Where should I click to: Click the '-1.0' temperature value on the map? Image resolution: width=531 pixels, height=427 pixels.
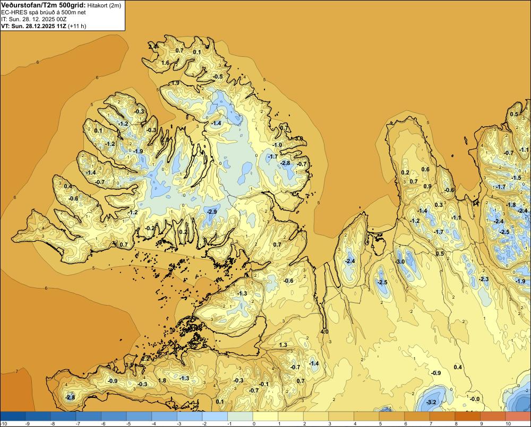(277, 145)
